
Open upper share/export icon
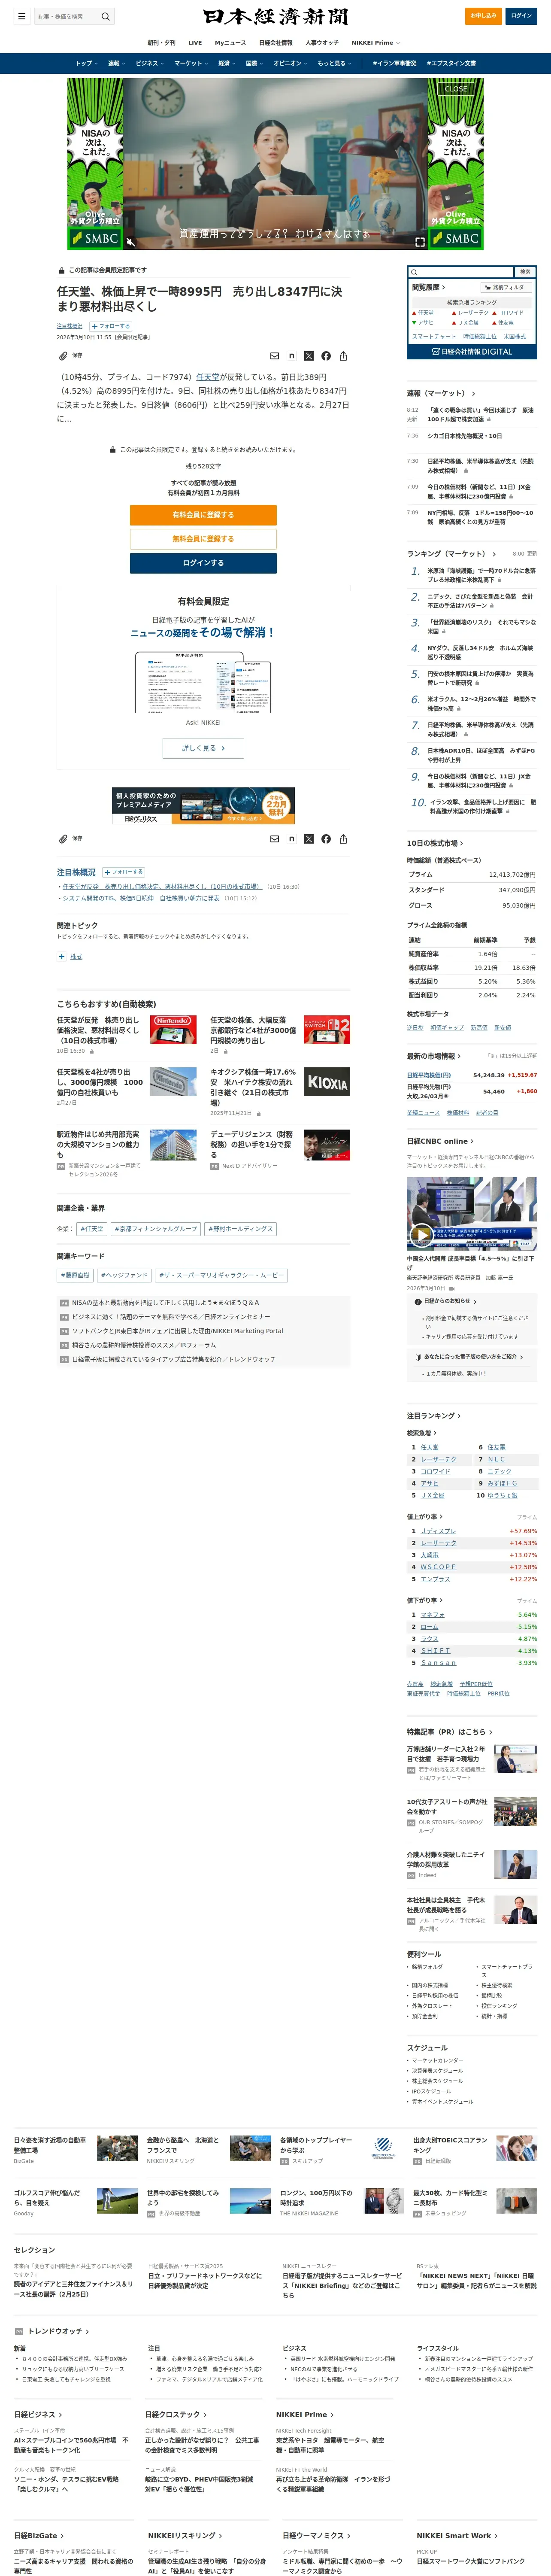coord(343,356)
